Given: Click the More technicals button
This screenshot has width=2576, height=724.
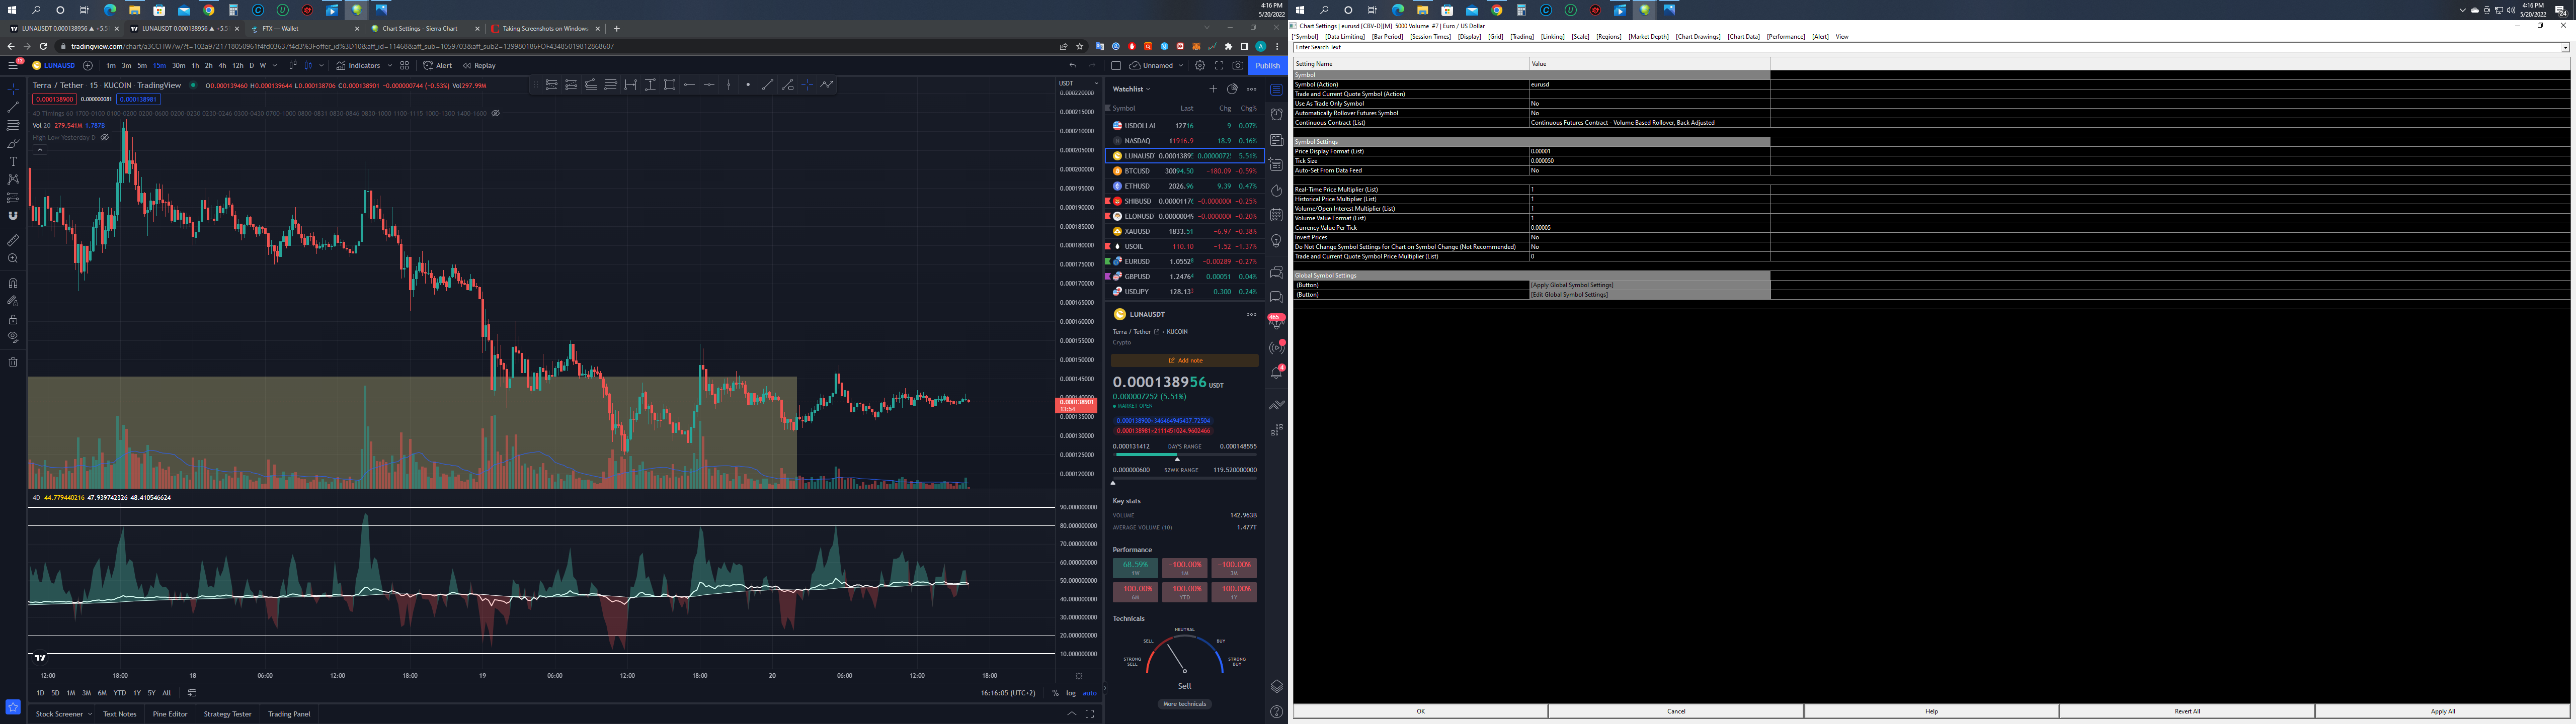Looking at the screenshot, I should (x=1184, y=704).
